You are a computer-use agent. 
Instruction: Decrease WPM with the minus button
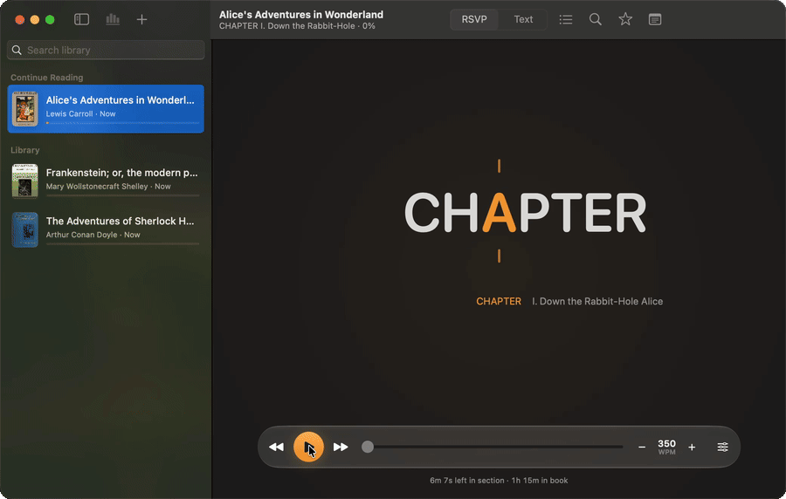click(642, 447)
